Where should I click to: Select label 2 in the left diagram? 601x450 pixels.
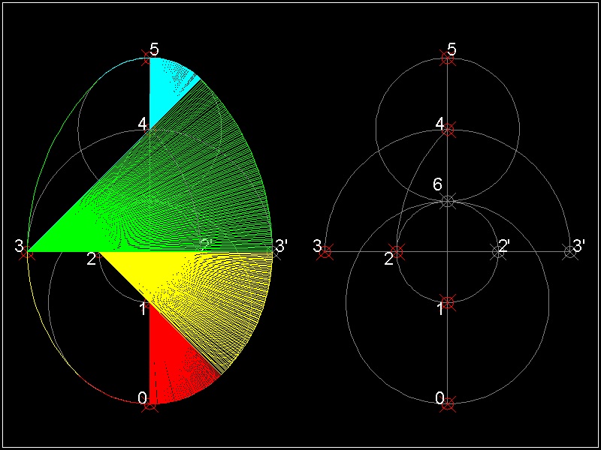(91, 259)
